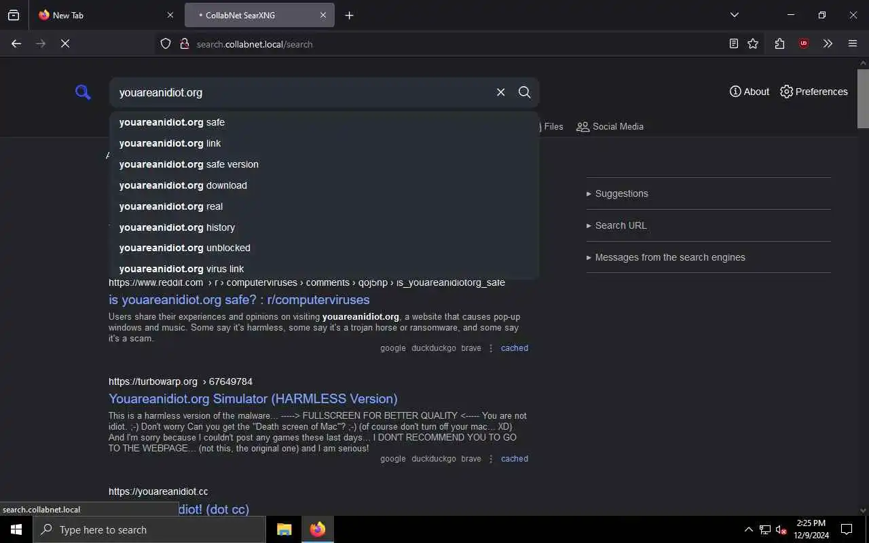The height and width of the screenshot is (543, 869).
Task: Choose suggestion 'youareanidiot.org safe'
Action: coord(325,122)
